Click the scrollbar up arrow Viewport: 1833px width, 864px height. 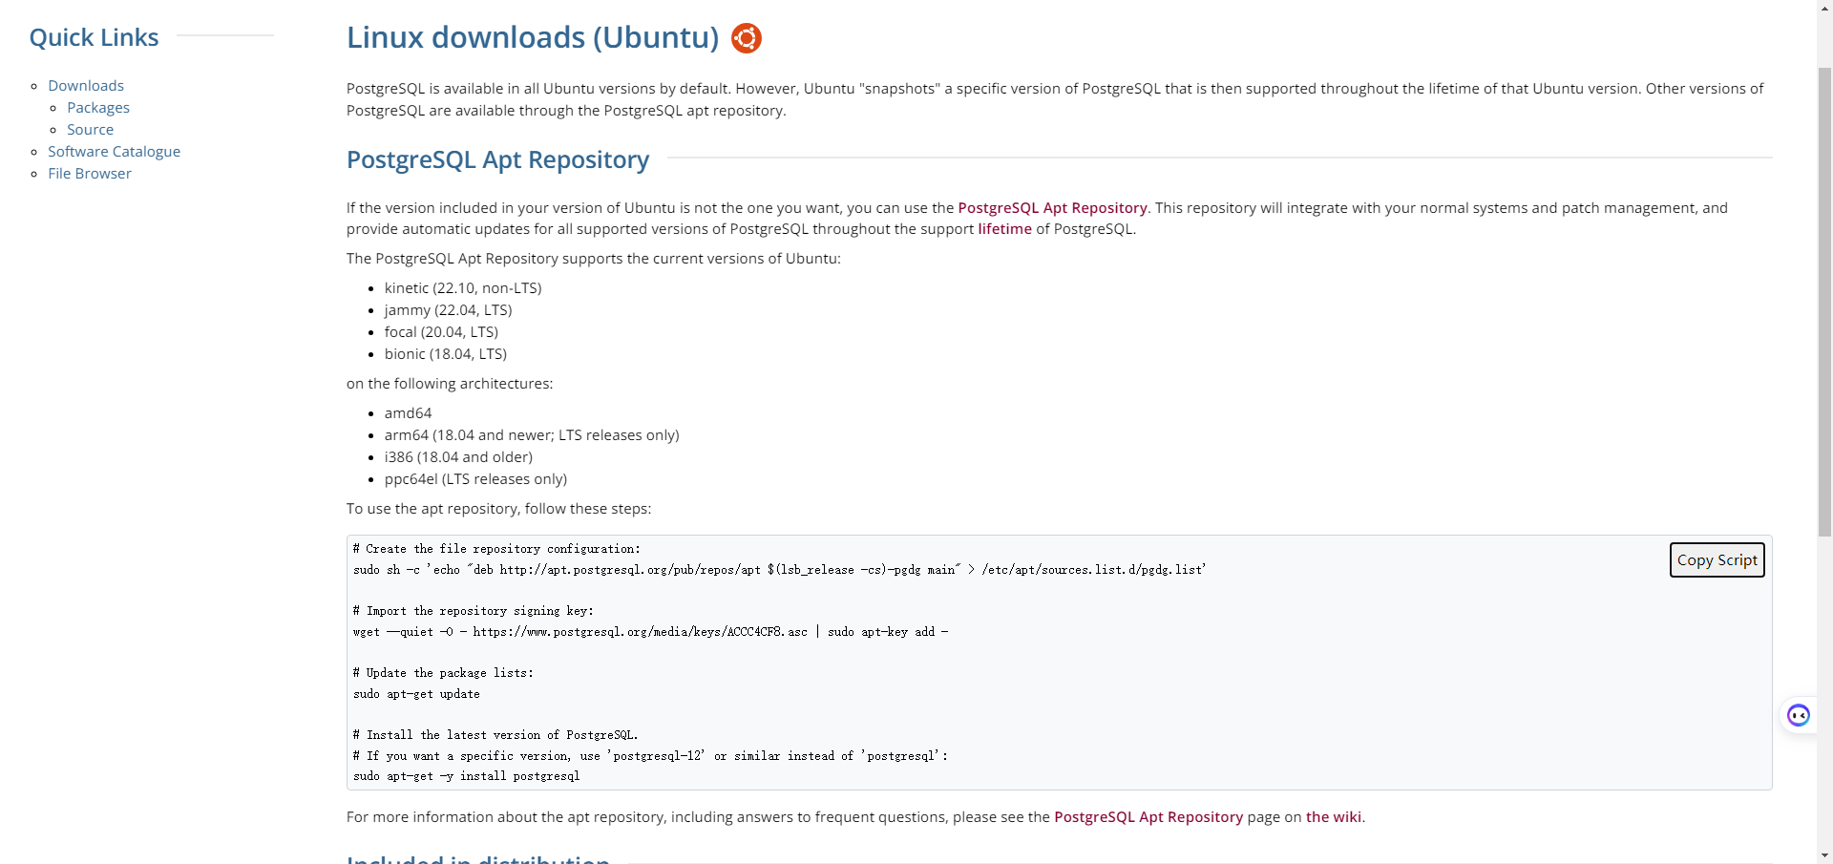pyautogui.click(x=1824, y=8)
